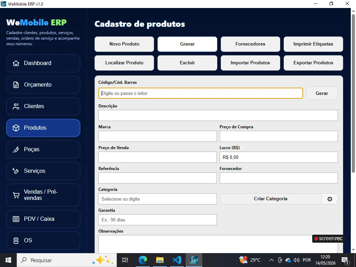Open Peças from the sidebar

[x=43, y=149]
